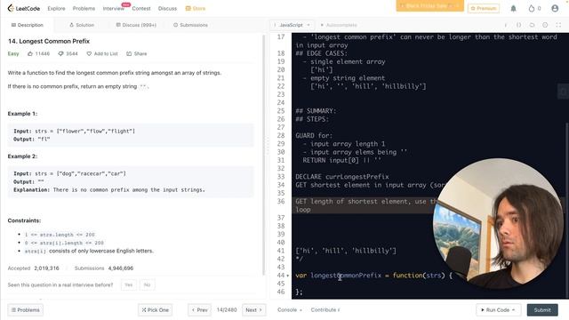The width and height of the screenshot is (569, 320).
Task: Open the LeetCode home logo
Action: coord(24,8)
